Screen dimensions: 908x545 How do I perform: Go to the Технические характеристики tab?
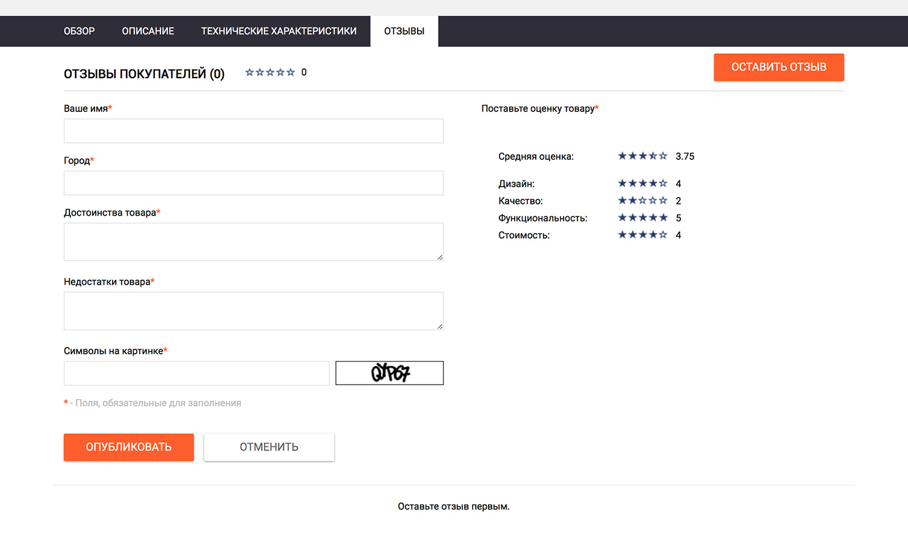click(278, 31)
